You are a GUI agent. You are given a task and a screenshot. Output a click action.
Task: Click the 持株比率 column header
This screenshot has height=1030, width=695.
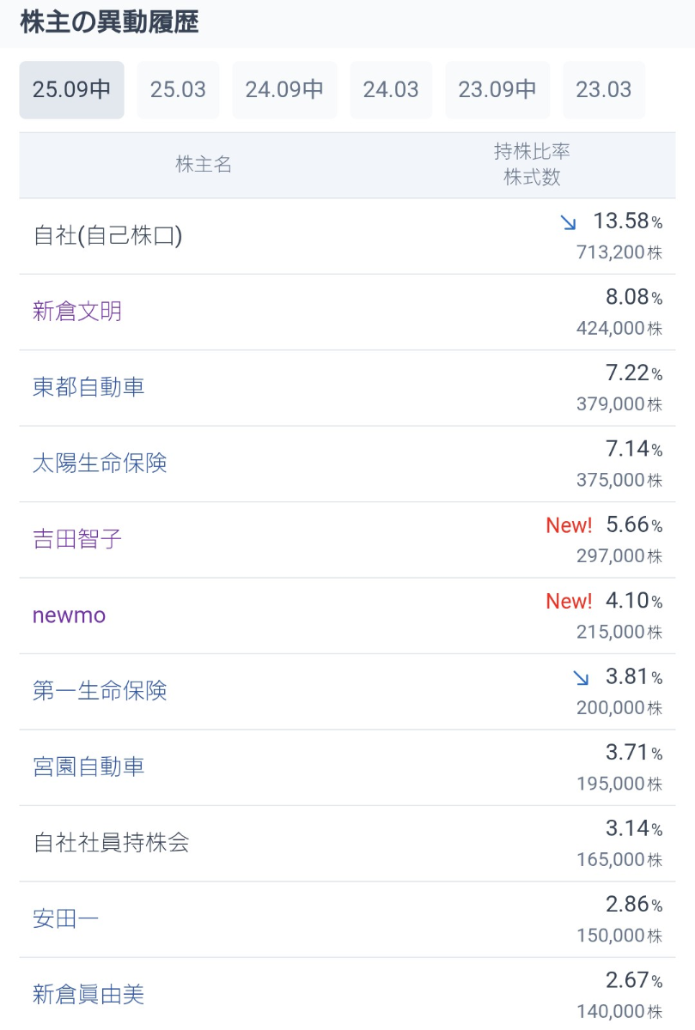pyautogui.click(x=532, y=152)
